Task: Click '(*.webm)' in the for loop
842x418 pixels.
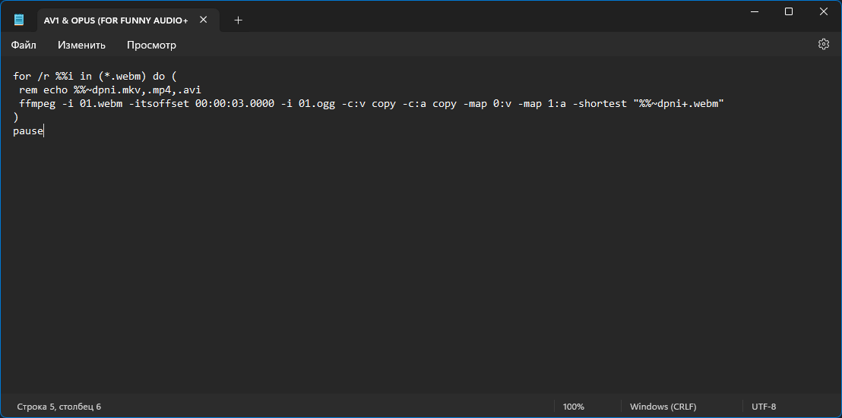Action: (x=122, y=76)
